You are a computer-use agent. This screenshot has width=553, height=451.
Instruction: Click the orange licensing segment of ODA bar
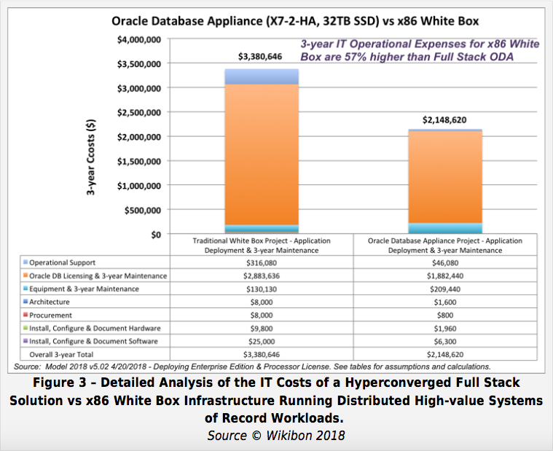pos(445,177)
